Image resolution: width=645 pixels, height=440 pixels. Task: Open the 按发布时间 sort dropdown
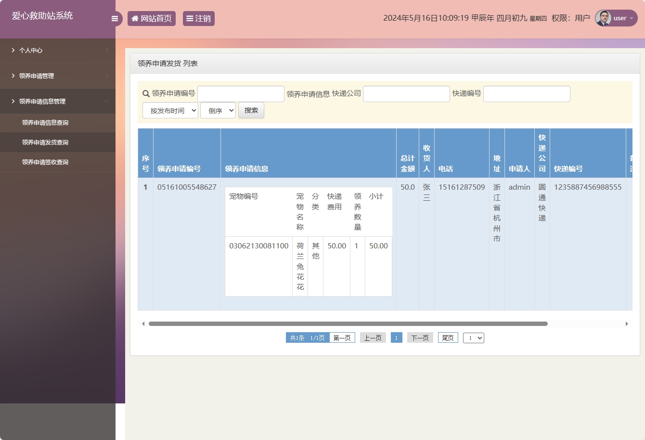pyautogui.click(x=170, y=111)
